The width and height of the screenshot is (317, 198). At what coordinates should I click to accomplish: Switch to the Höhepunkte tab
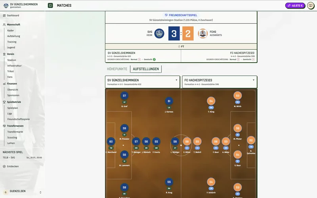click(x=117, y=69)
